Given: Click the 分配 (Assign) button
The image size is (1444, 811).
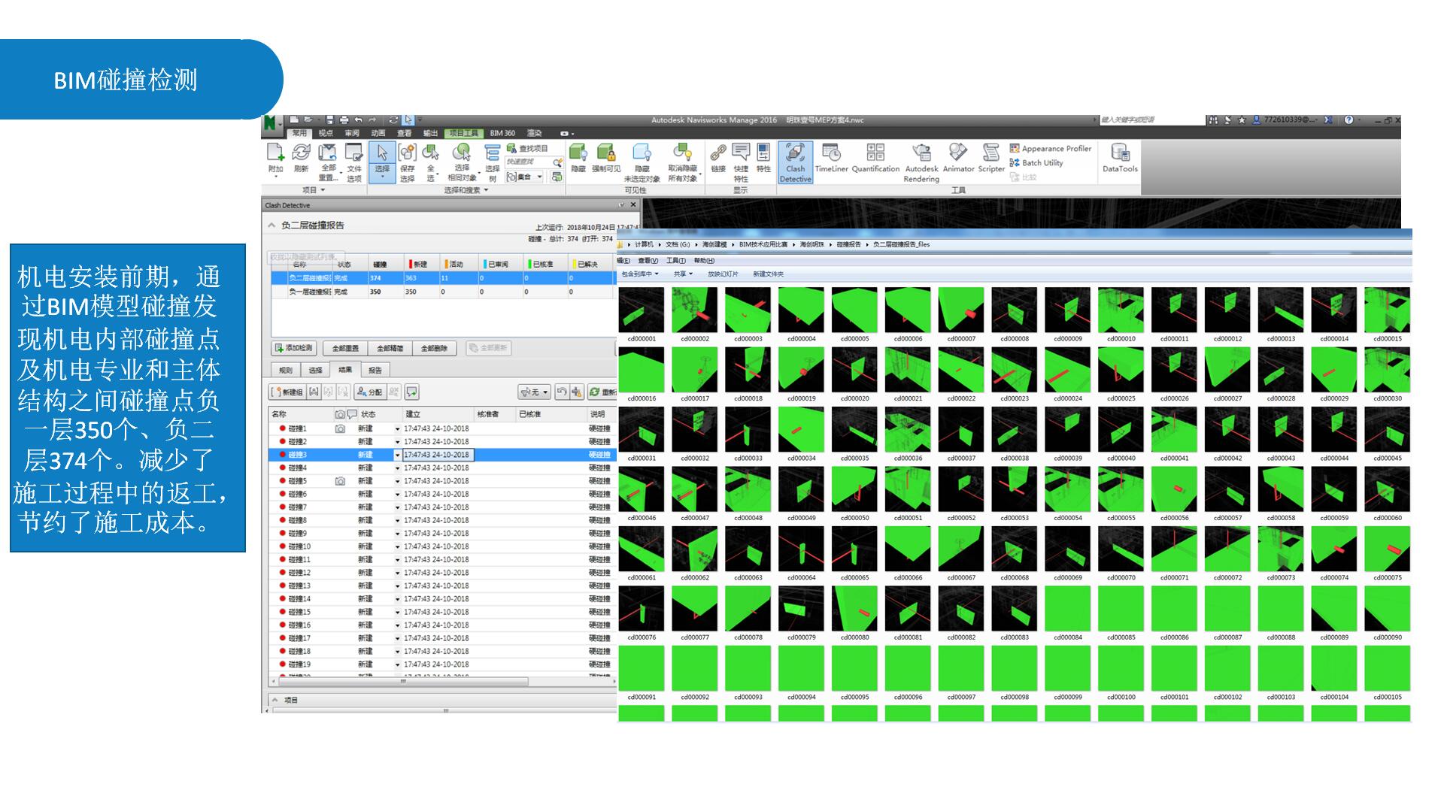Looking at the screenshot, I should point(369,392).
